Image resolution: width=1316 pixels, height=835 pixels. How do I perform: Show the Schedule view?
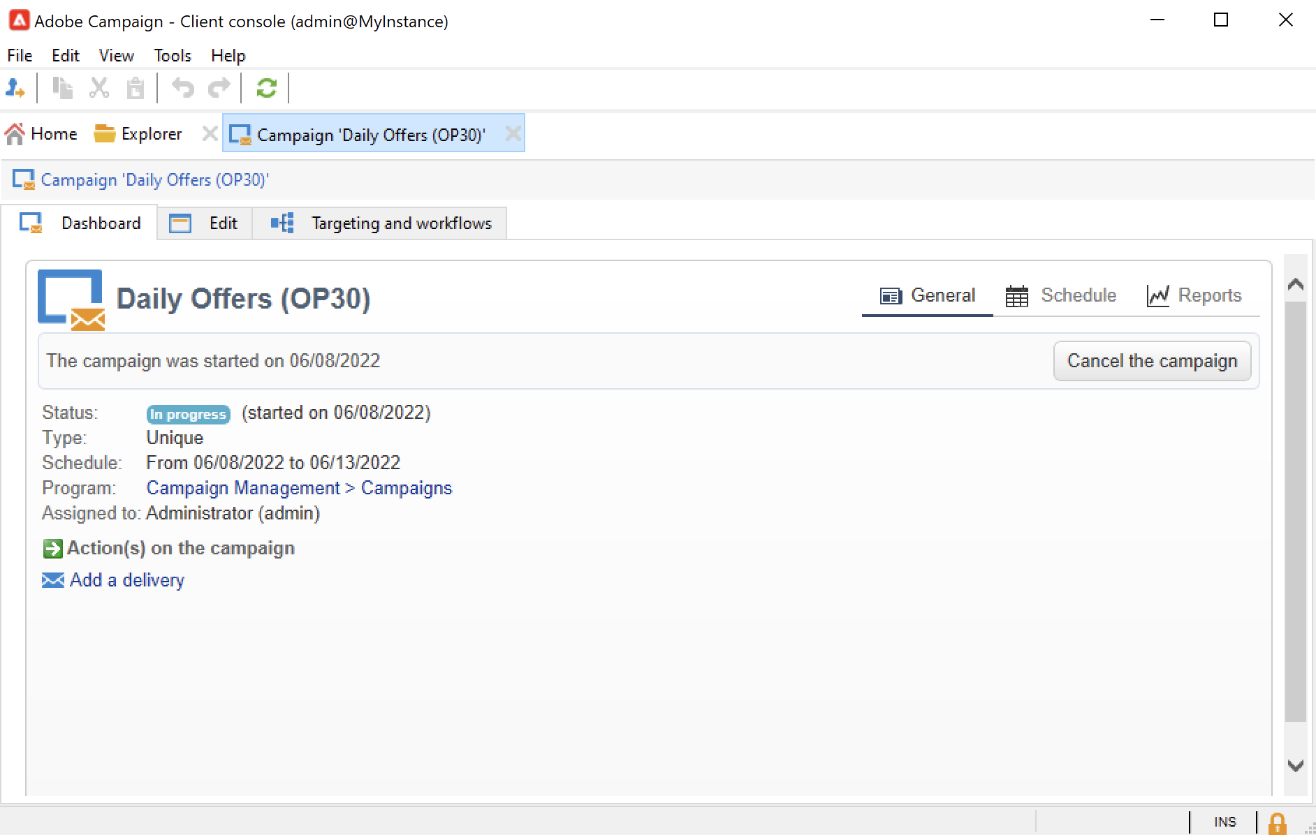tap(1062, 296)
